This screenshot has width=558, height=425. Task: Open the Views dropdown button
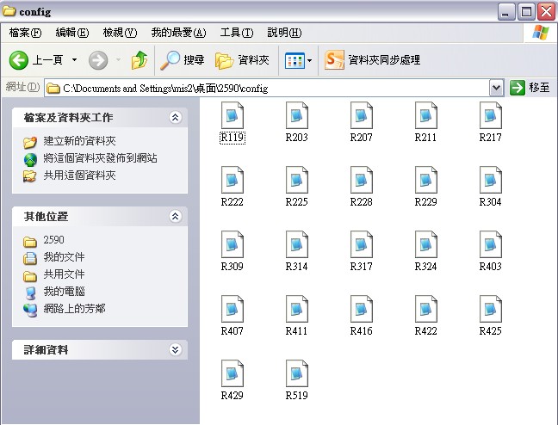298,60
